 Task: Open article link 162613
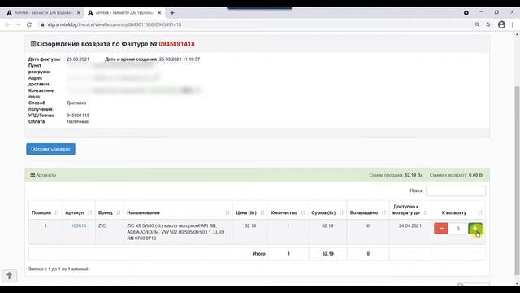coord(79,225)
